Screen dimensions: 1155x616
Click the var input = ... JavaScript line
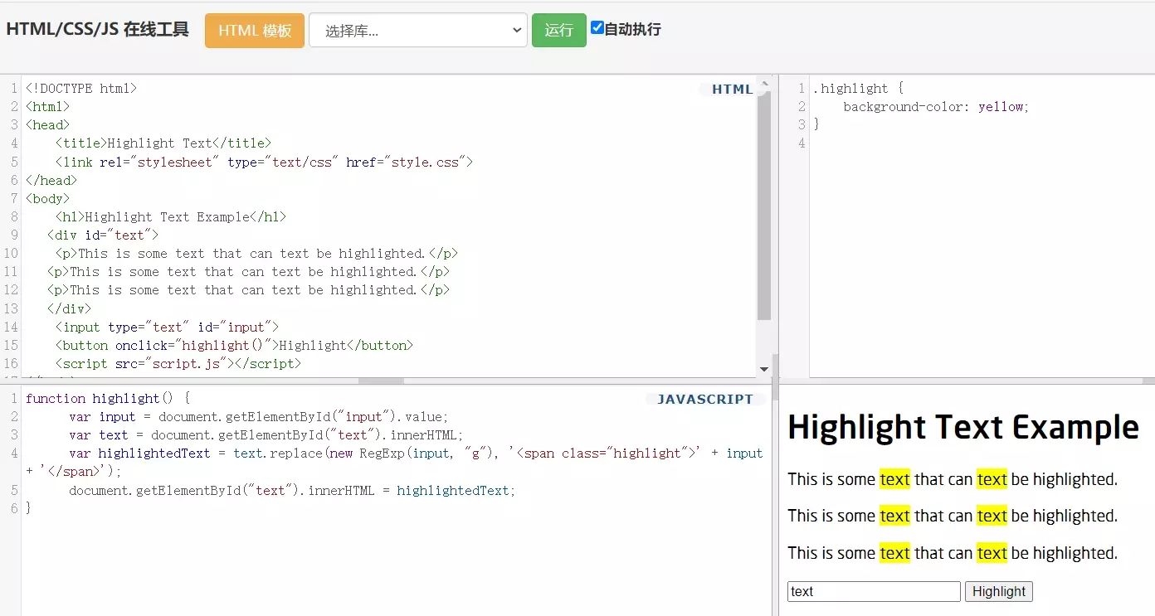pyautogui.click(x=259, y=416)
